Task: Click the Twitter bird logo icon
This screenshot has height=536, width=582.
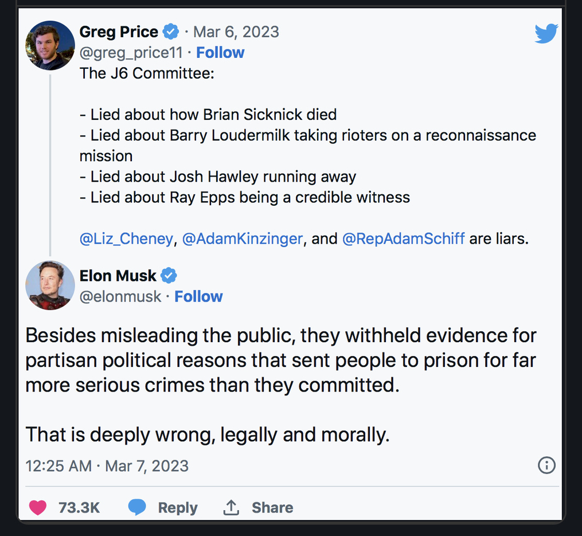Action: click(546, 33)
